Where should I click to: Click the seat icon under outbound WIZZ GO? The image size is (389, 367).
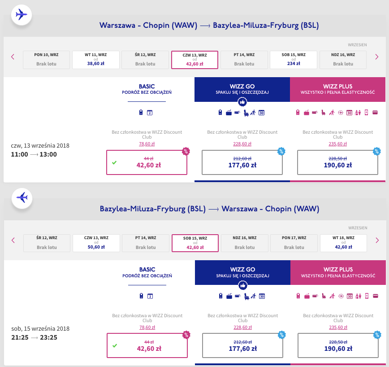tap(246, 113)
